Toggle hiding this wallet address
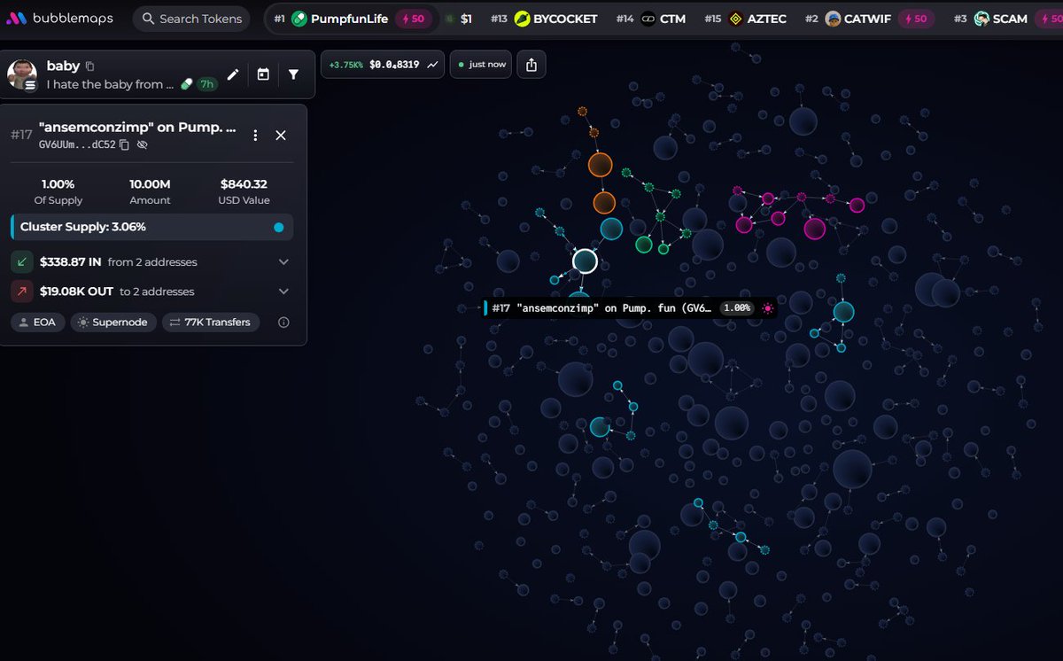The height and width of the screenshot is (661, 1063). point(143,144)
